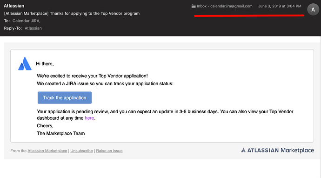Click the "Hi there," greeting text
The height and width of the screenshot is (178, 321).
coord(45,64)
